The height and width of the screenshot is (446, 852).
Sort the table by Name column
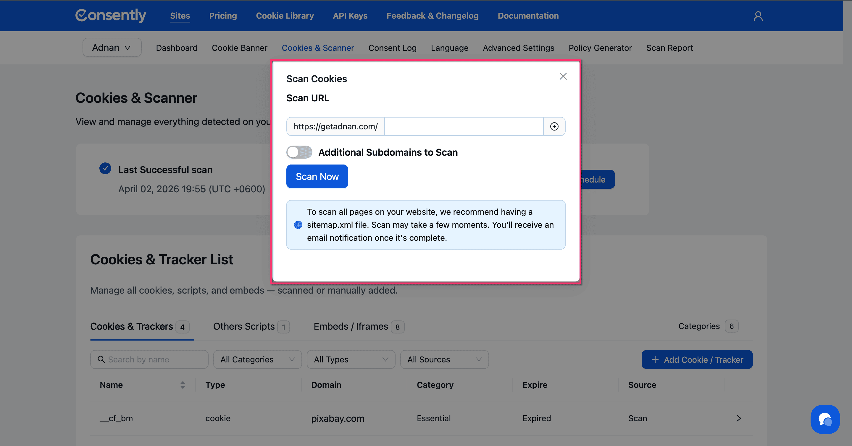click(x=183, y=385)
